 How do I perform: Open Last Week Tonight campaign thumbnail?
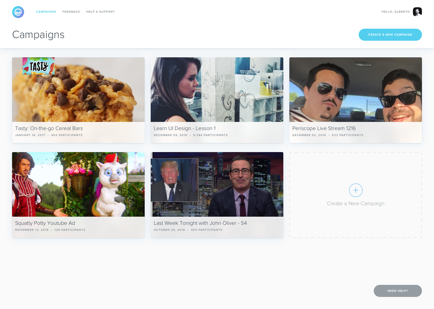217,184
